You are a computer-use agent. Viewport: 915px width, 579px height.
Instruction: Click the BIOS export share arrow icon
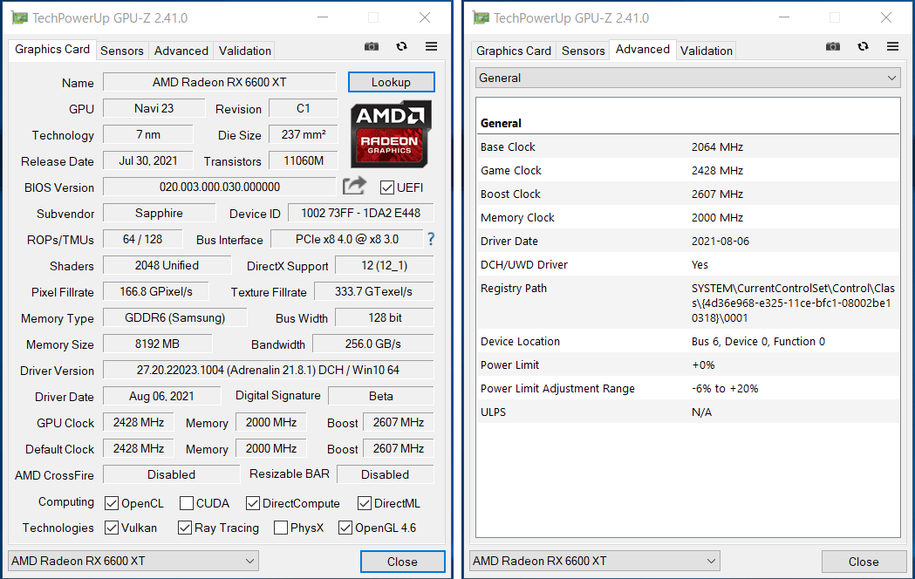(354, 186)
